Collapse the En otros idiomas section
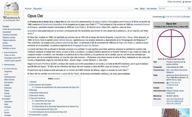The height and width of the screenshot is (117, 192). click(2, 69)
